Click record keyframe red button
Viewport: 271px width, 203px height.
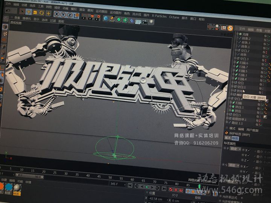(171, 189)
